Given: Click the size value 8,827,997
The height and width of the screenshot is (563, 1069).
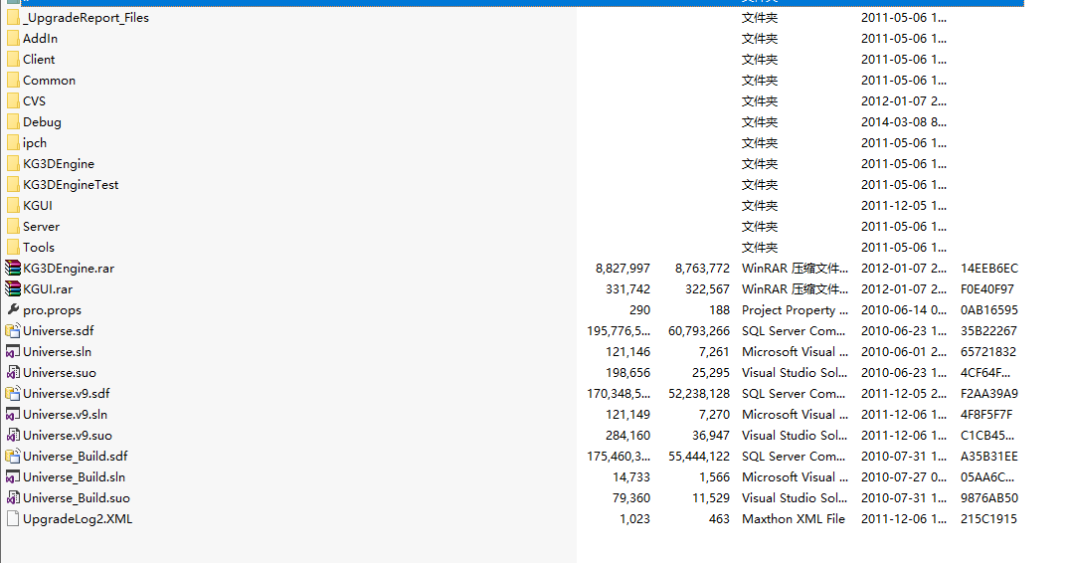Looking at the screenshot, I should click(623, 269).
